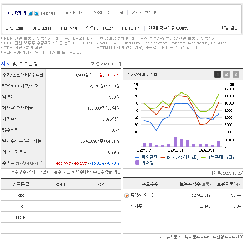
Task: Click the tallest purple volume bar in chart
Action: [x=175, y=142]
